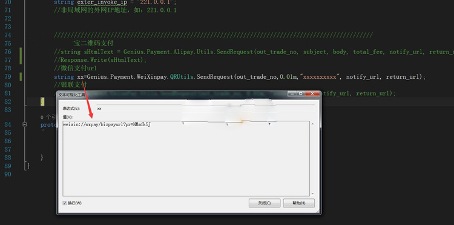Collapse the code block at line 84

tap(25, 124)
